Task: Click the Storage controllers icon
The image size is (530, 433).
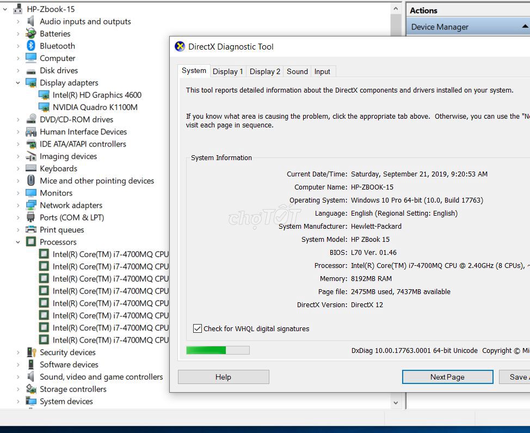Action: (31, 389)
